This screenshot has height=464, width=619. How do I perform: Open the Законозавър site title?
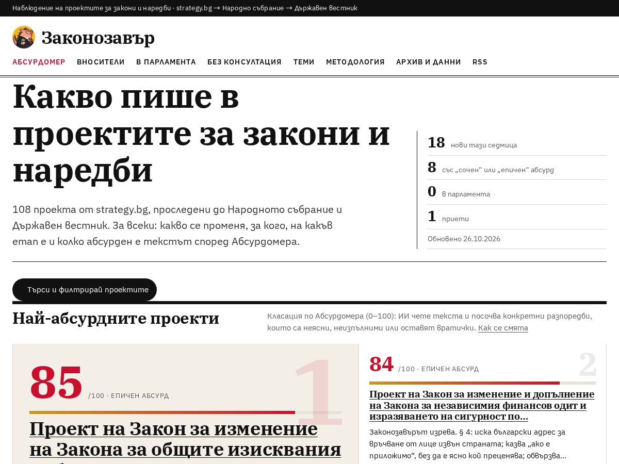coord(98,38)
